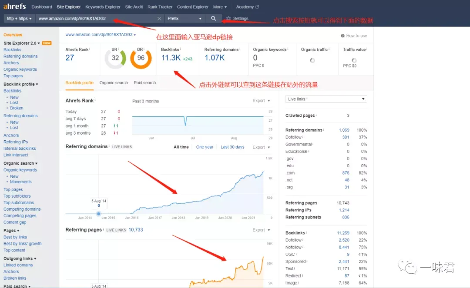Screen dimensions: 470x288
Task: Click Sponsored backlinks count 2,441
Action: click(x=344, y=262)
